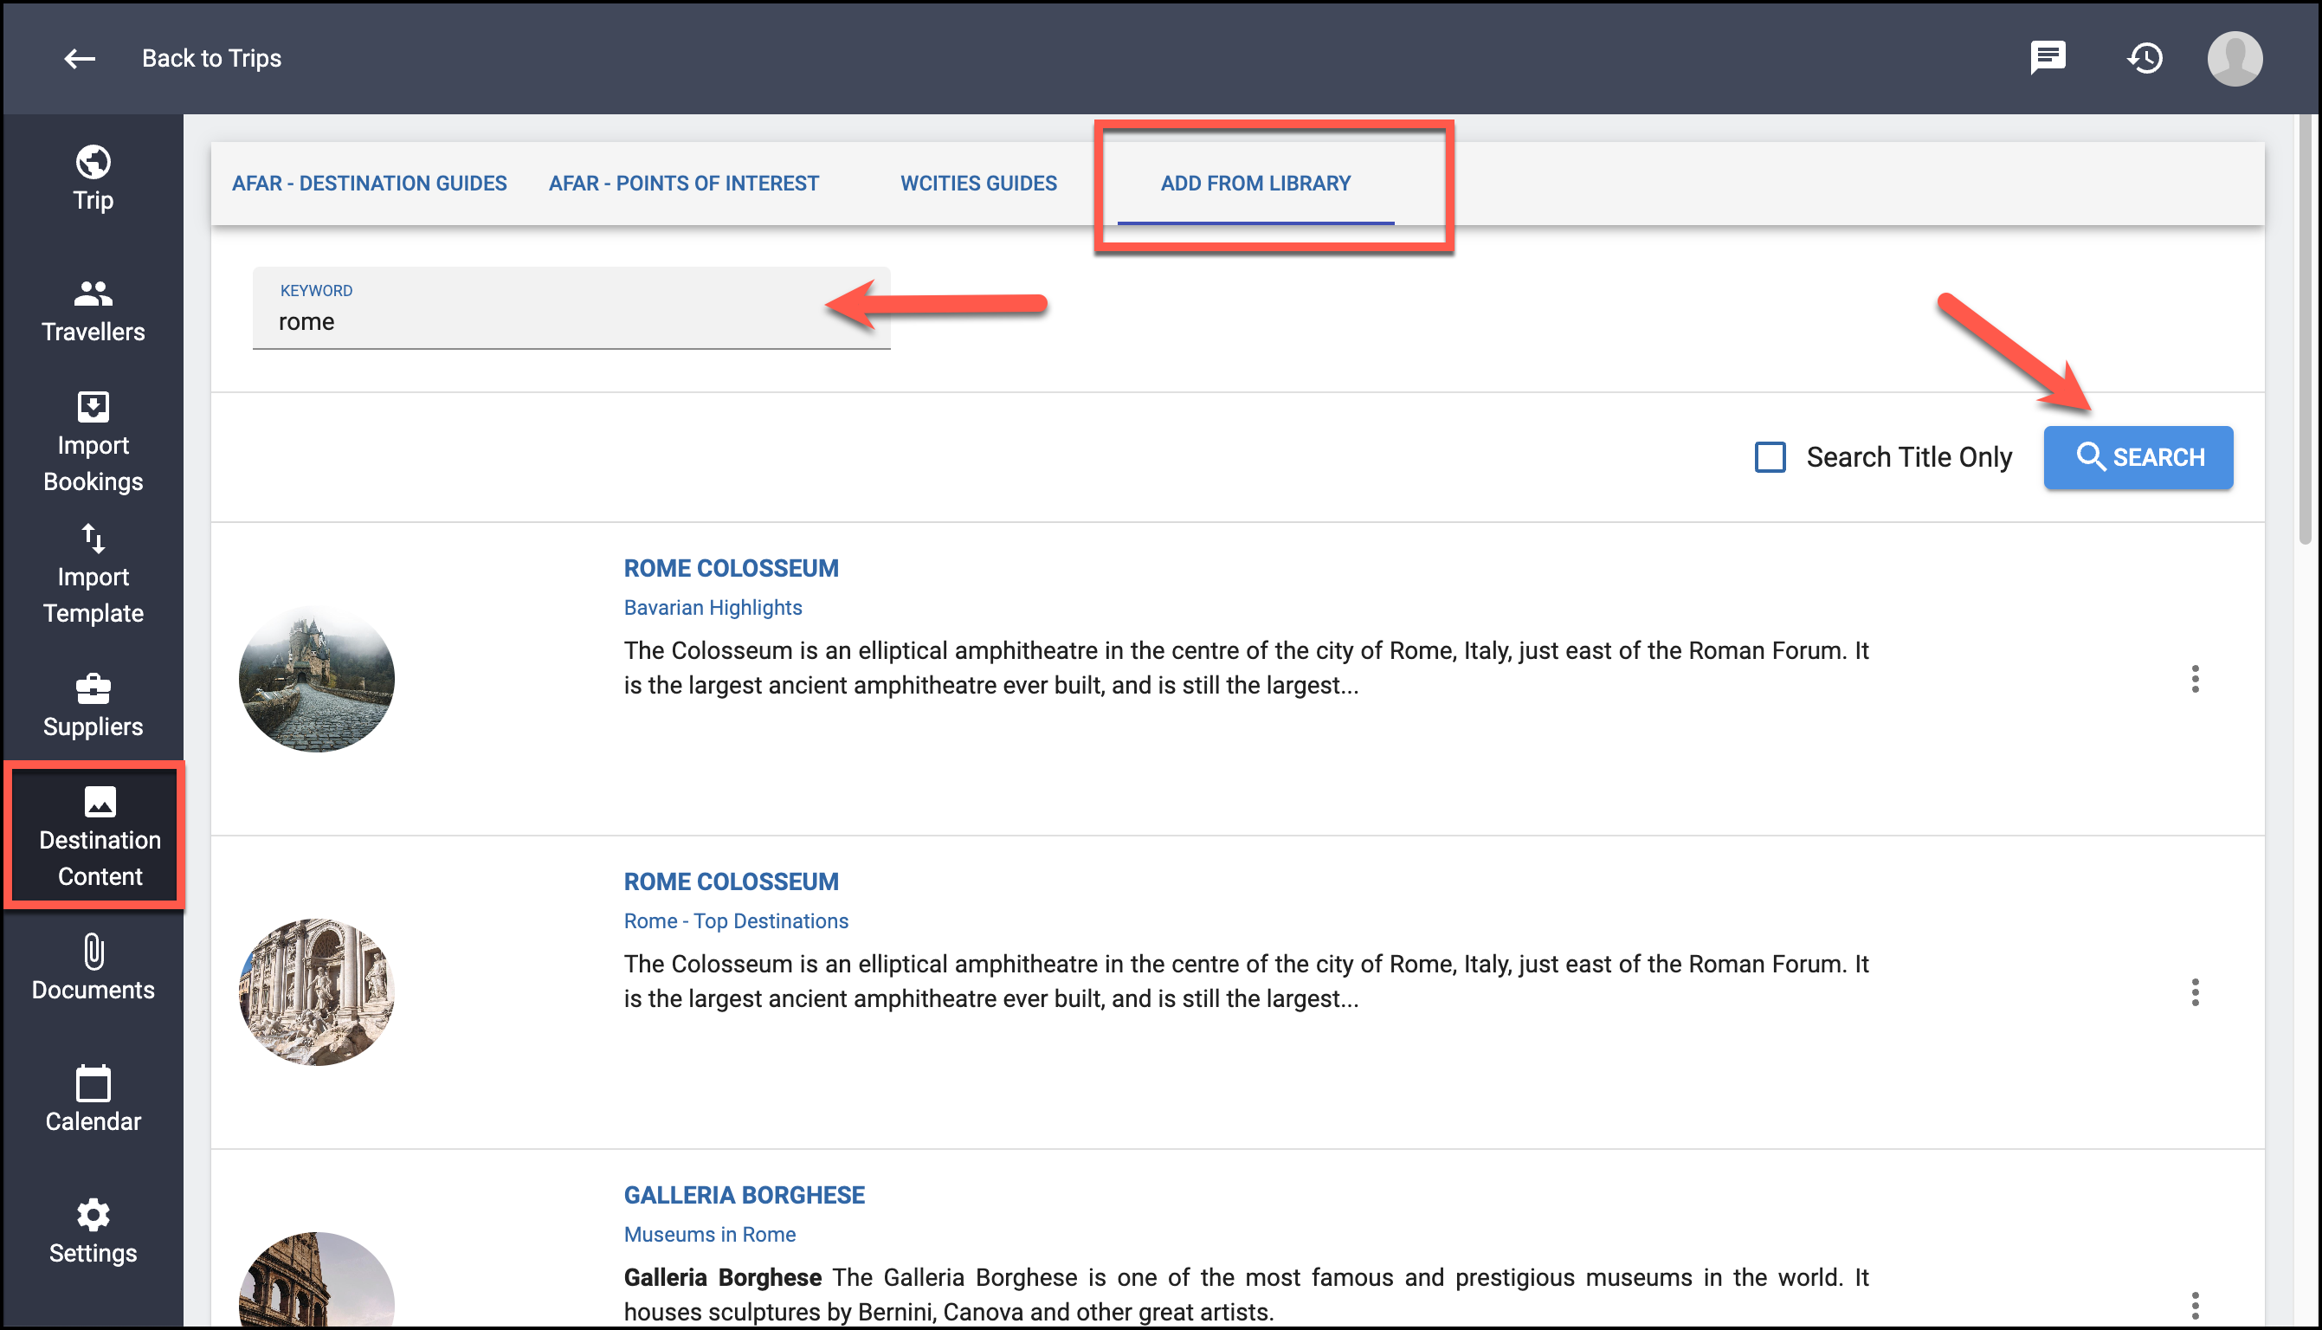Open Travellers section in sidebar

pos(94,312)
